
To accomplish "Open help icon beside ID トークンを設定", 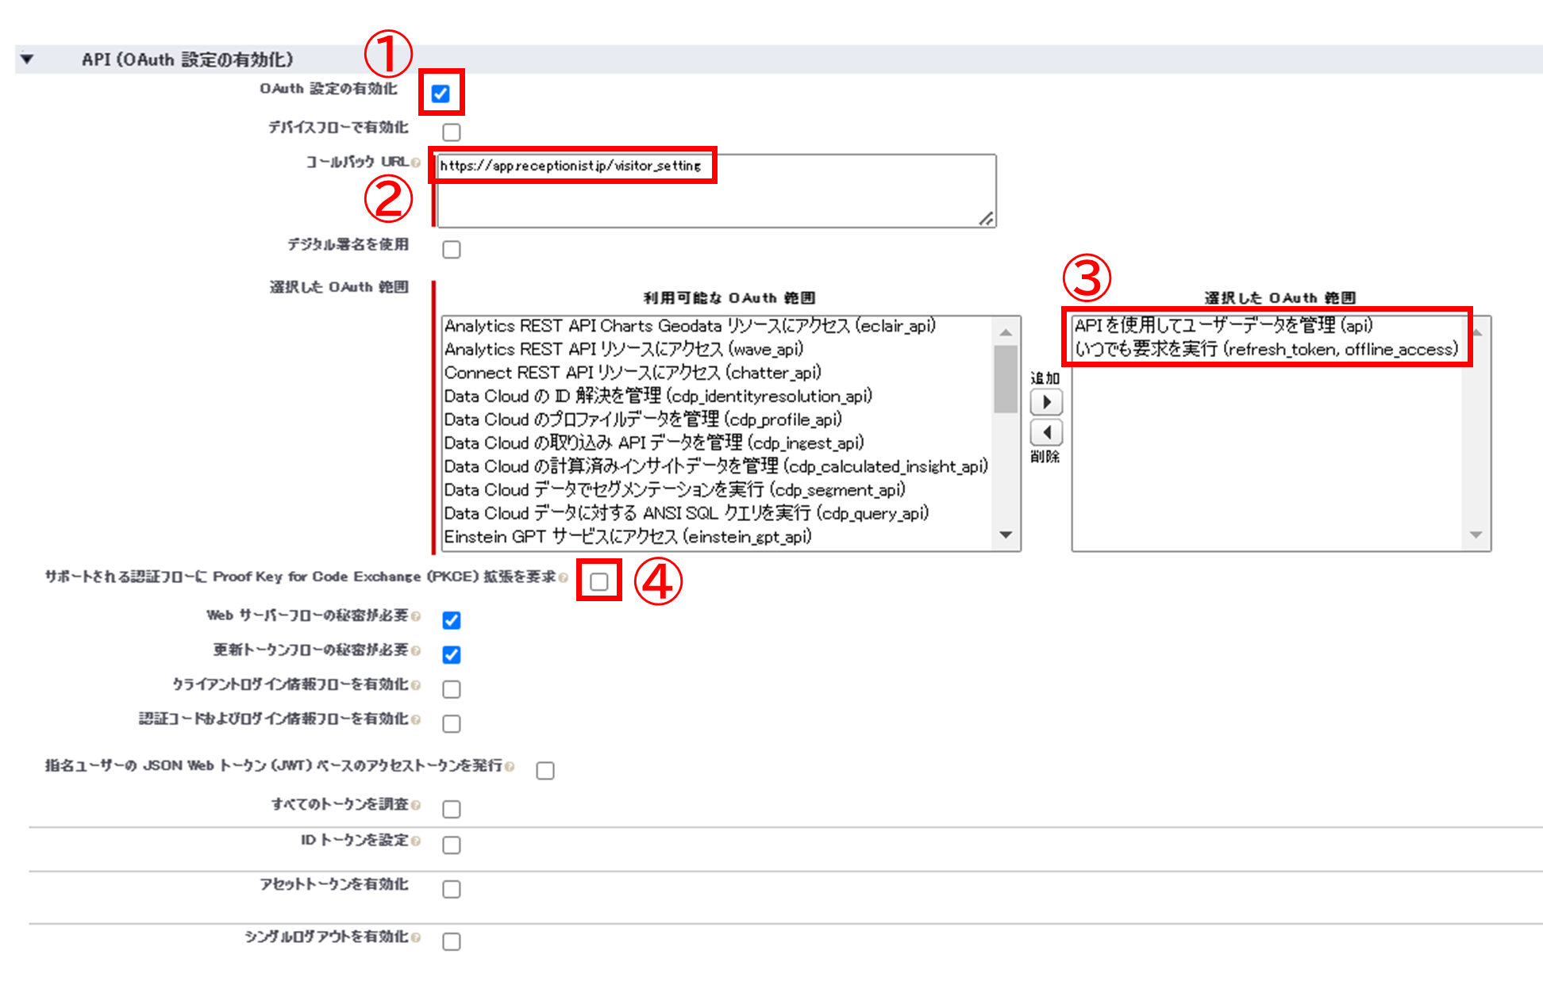I will tap(416, 841).
